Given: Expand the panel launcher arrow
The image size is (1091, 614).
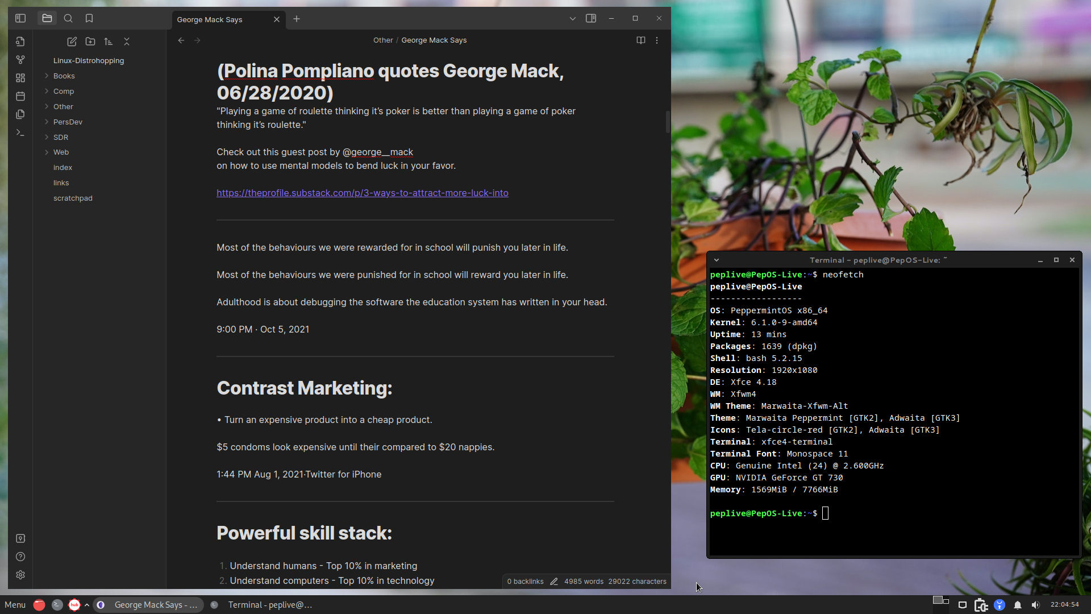Looking at the screenshot, I should (x=86, y=605).
